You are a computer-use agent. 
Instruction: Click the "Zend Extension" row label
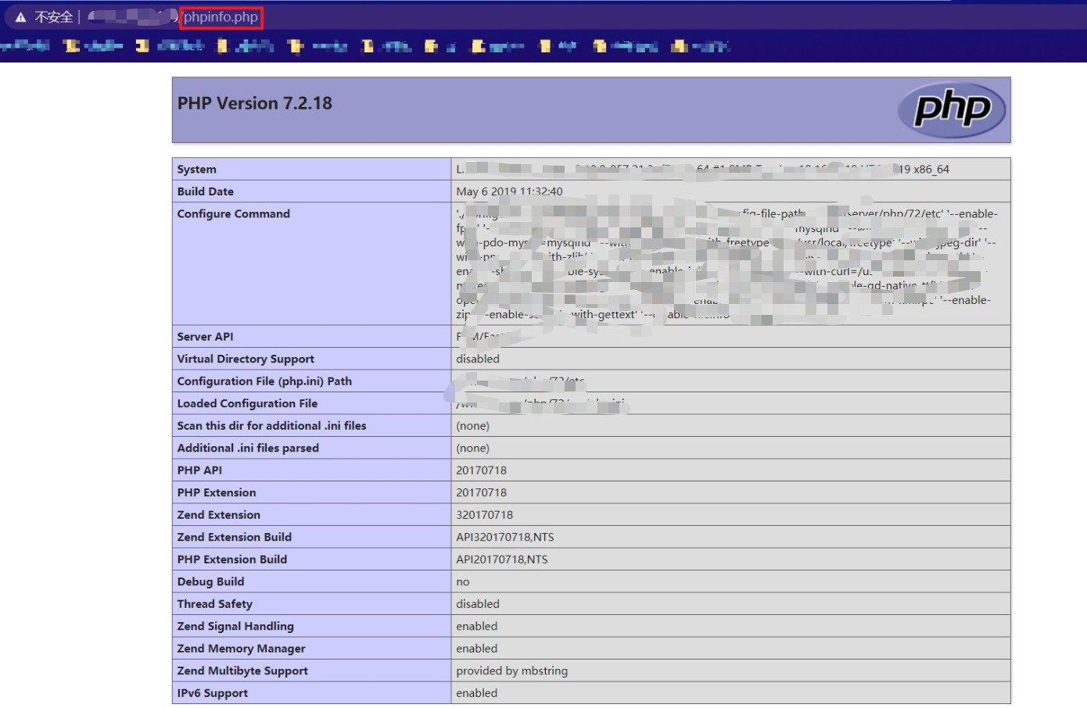[219, 515]
